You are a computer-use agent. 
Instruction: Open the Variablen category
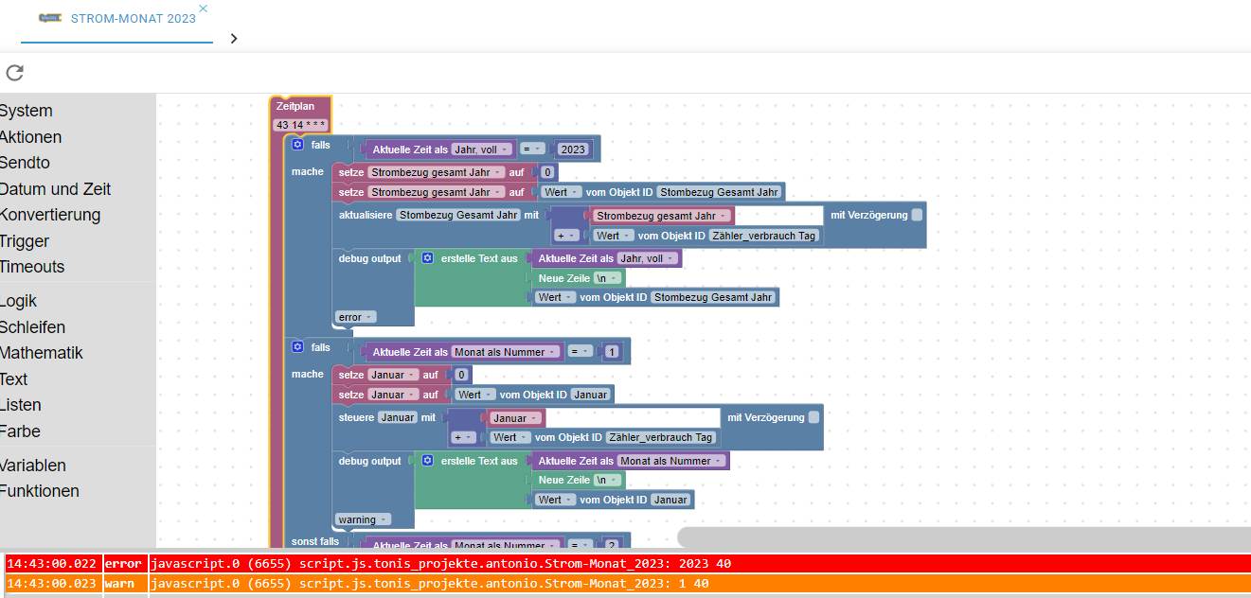33,466
